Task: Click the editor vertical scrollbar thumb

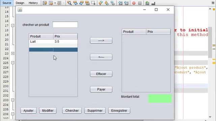Action: [210, 42]
